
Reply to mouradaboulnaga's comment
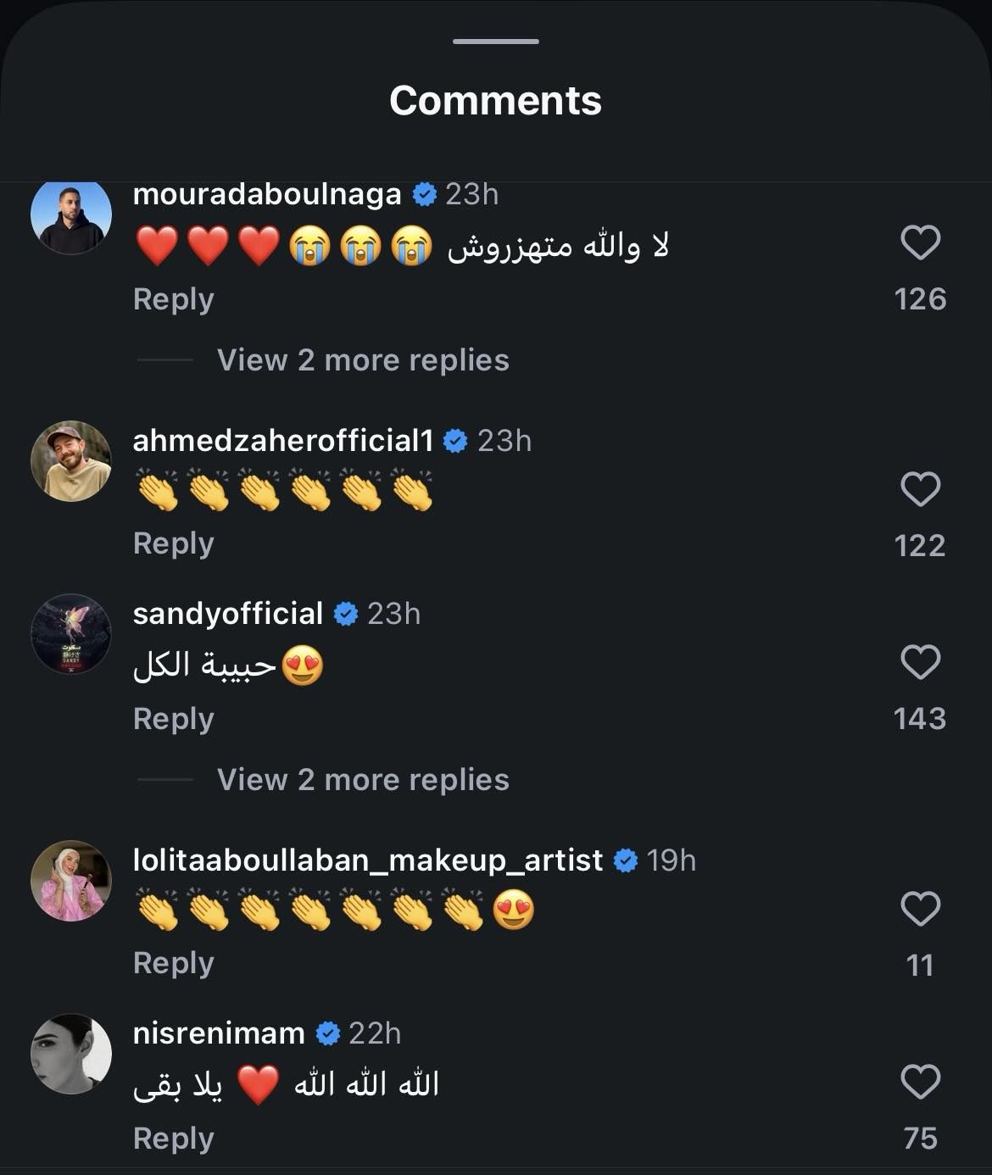pos(173,298)
